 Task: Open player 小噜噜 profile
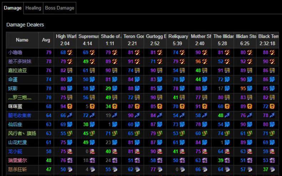pos(15,52)
